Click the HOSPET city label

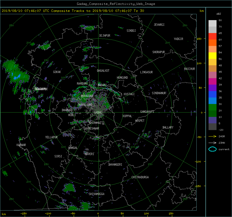(140, 121)
